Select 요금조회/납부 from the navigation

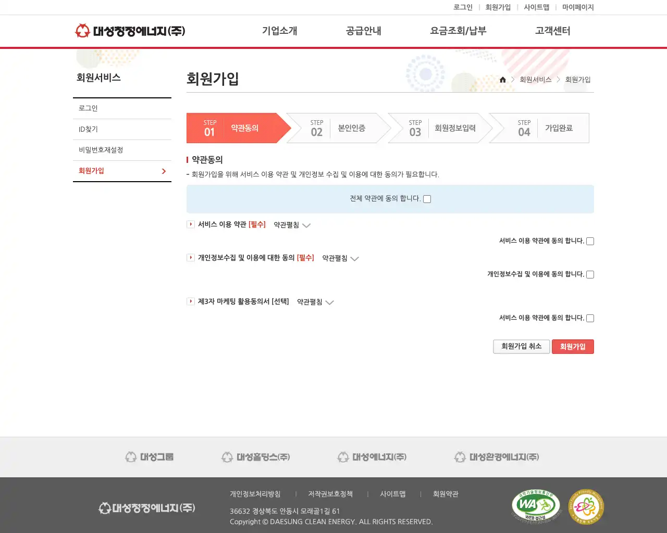pyautogui.click(x=458, y=31)
